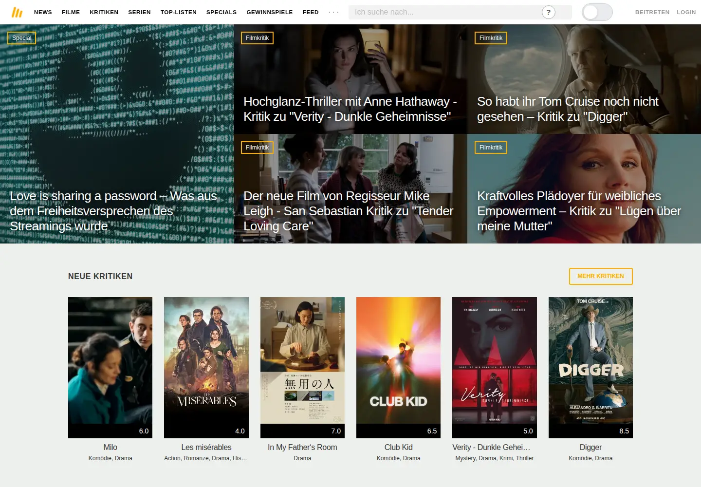The height and width of the screenshot is (487, 701).
Task: Open the Tom Cruise Digger Kritik headline
Action: [x=568, y=109]
